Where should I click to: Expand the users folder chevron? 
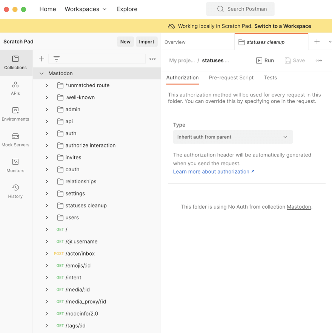[47, 217]
